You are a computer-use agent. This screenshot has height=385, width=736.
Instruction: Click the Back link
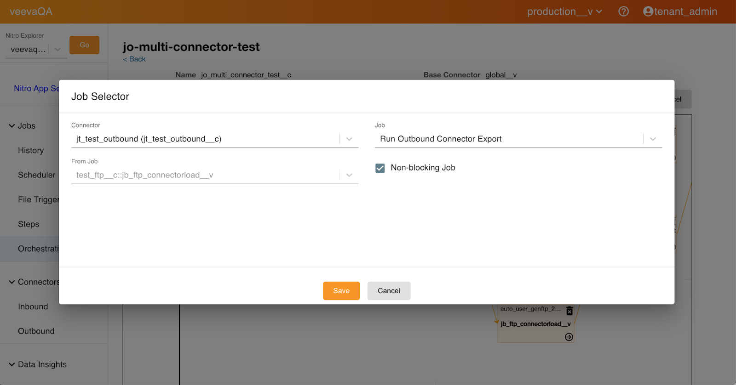[x=134, y=59]
